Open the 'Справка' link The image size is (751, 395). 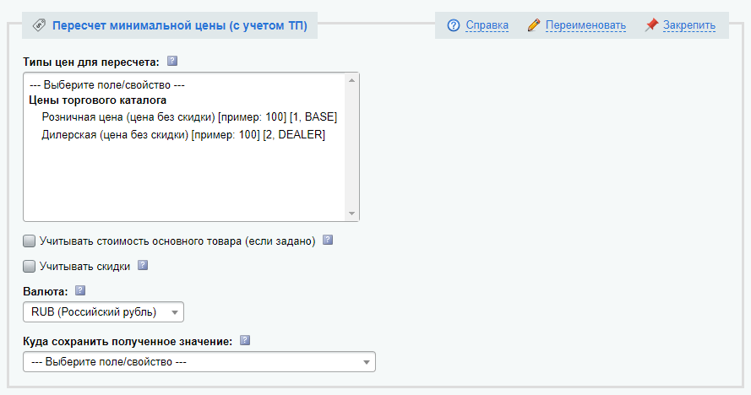click(x=487, y=25)
